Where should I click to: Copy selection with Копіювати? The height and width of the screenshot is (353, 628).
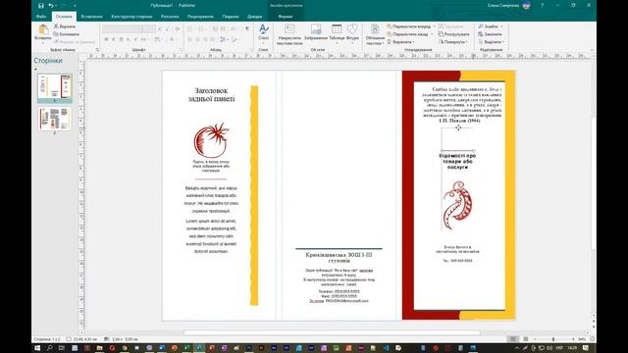coord(66,34)
